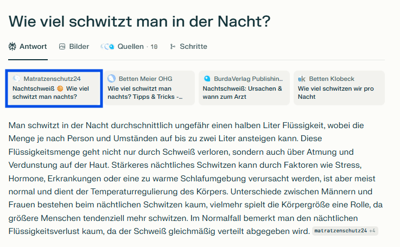The image size is (400, 247).
Task: Open the Matratzenschutz24 source card
Action: [54, 88]
